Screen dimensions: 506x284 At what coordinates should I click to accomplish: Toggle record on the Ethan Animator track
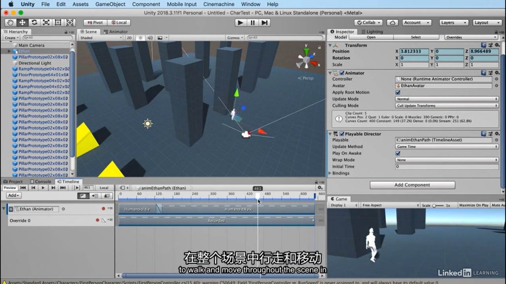(103, 209)
